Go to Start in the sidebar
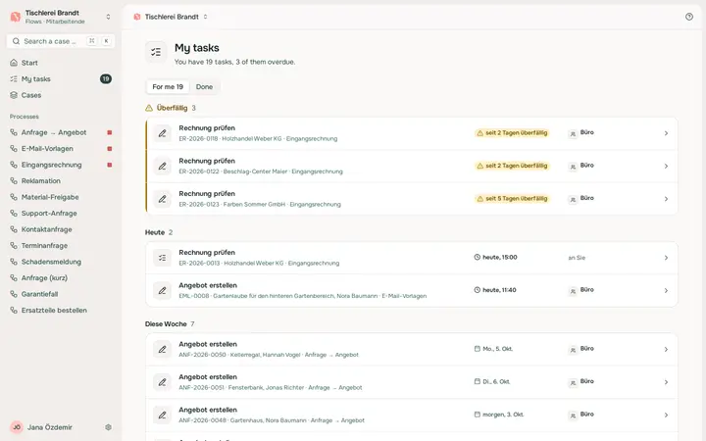706x441 pixels. pyautogui.click(x=61, y=63)
